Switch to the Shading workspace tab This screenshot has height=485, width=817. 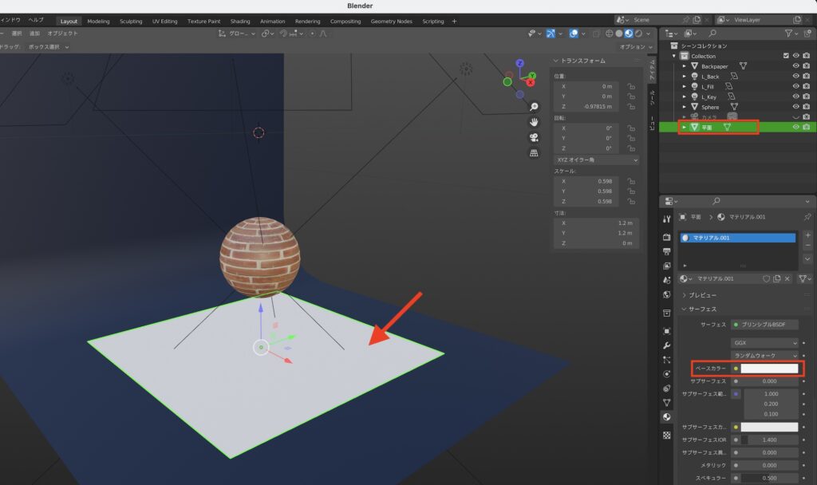coord(240,22)
